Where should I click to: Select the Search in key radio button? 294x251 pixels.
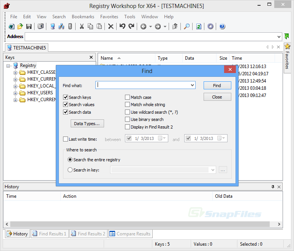(70, 170)
